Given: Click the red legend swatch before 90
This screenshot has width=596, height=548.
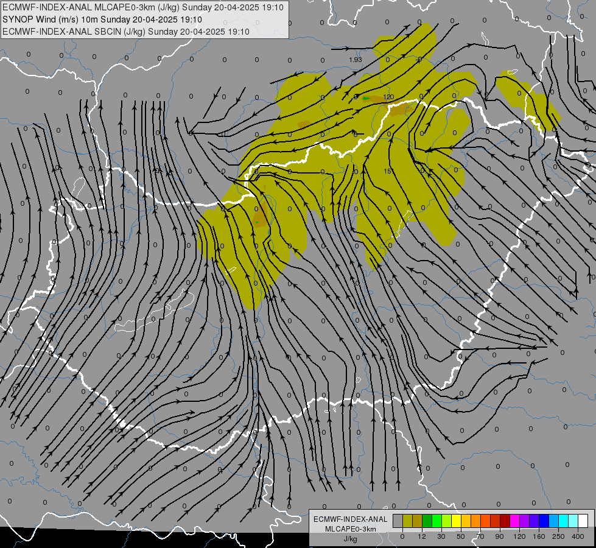Looking at the screenshot, I should [496, 521].
